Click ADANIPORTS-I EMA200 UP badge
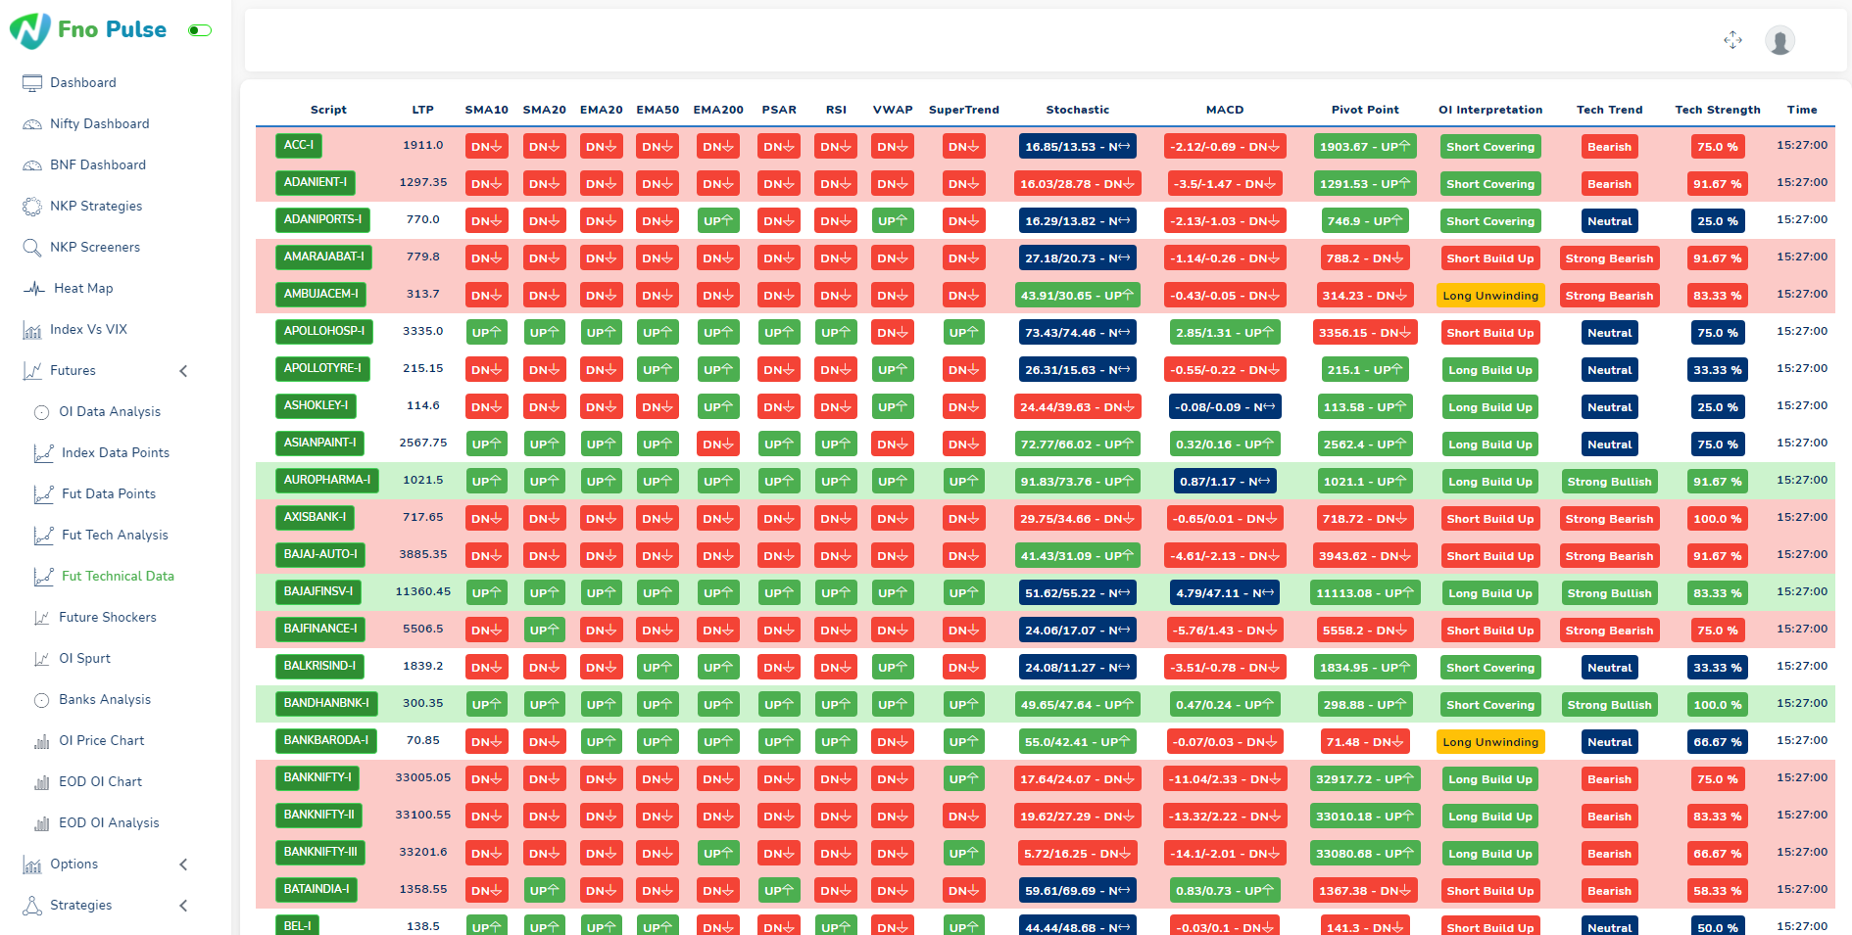The image size is (1852, 935). coord(717,221)
